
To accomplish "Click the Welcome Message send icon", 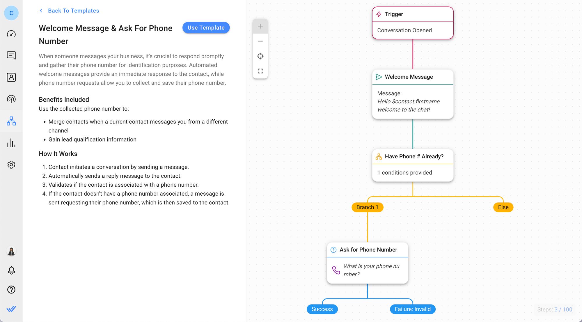I will click(x=379, y=77).
